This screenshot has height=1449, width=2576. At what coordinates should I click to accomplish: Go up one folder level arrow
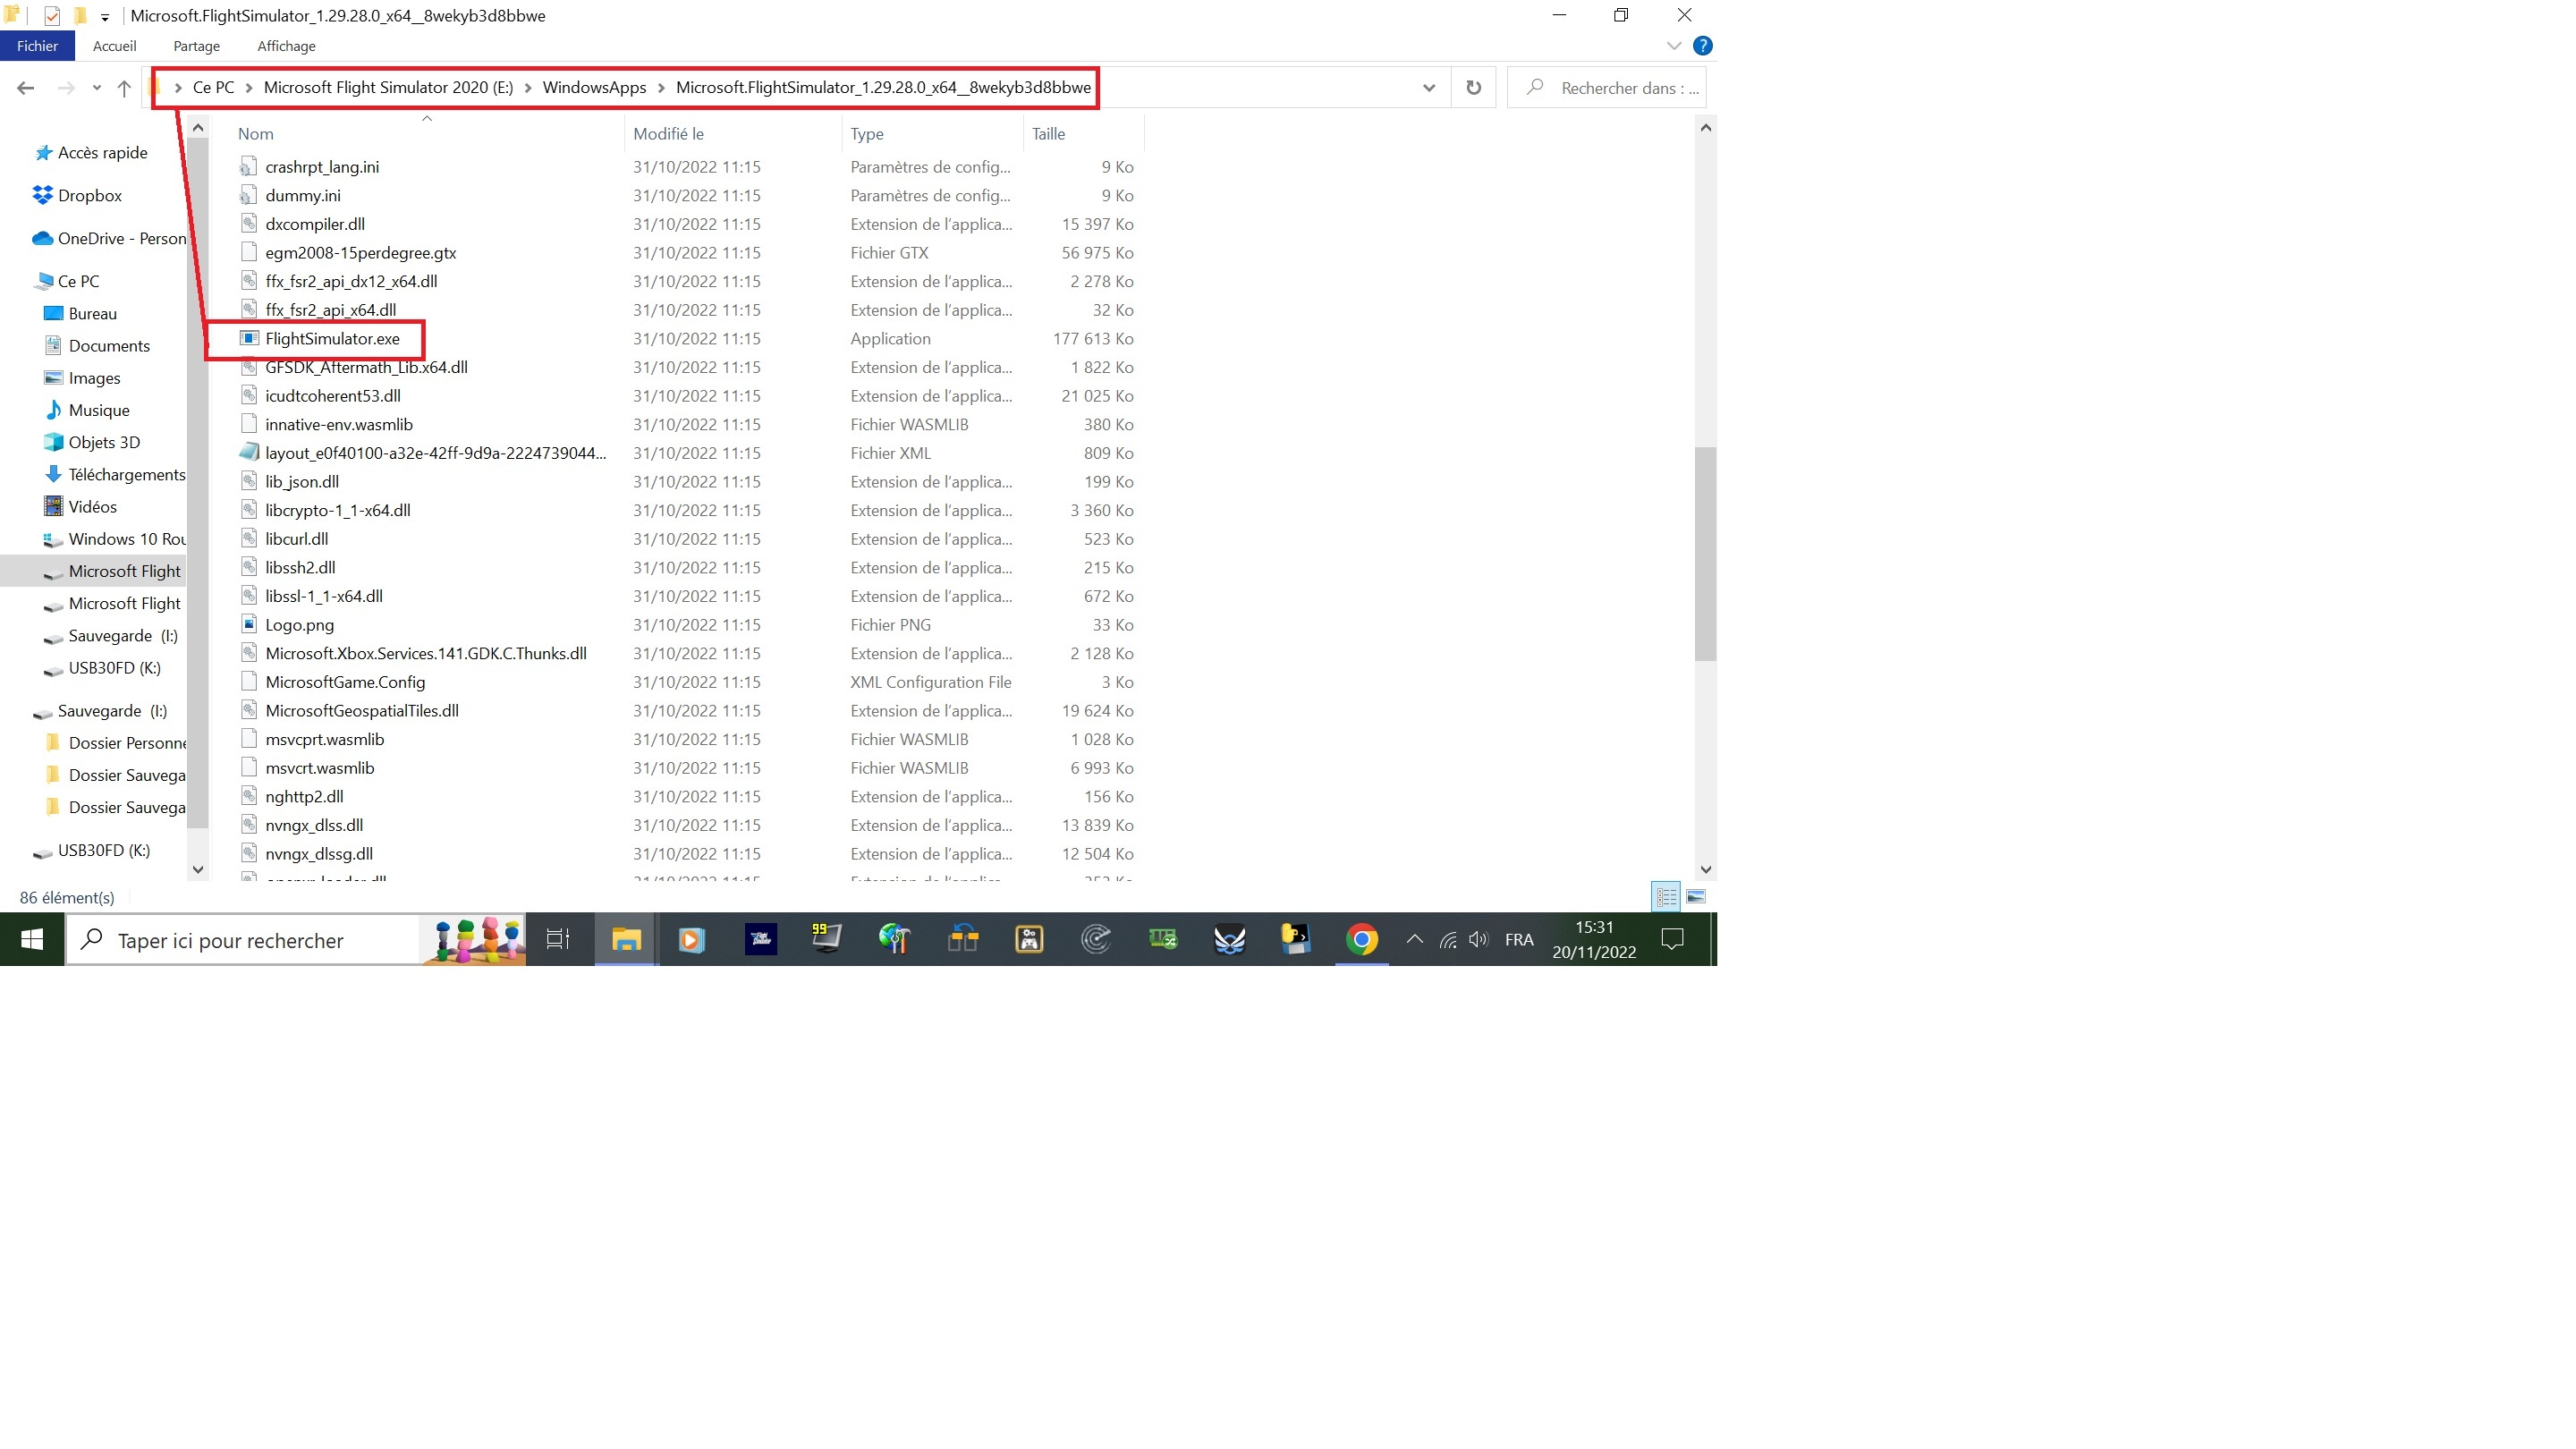point(124,88)
